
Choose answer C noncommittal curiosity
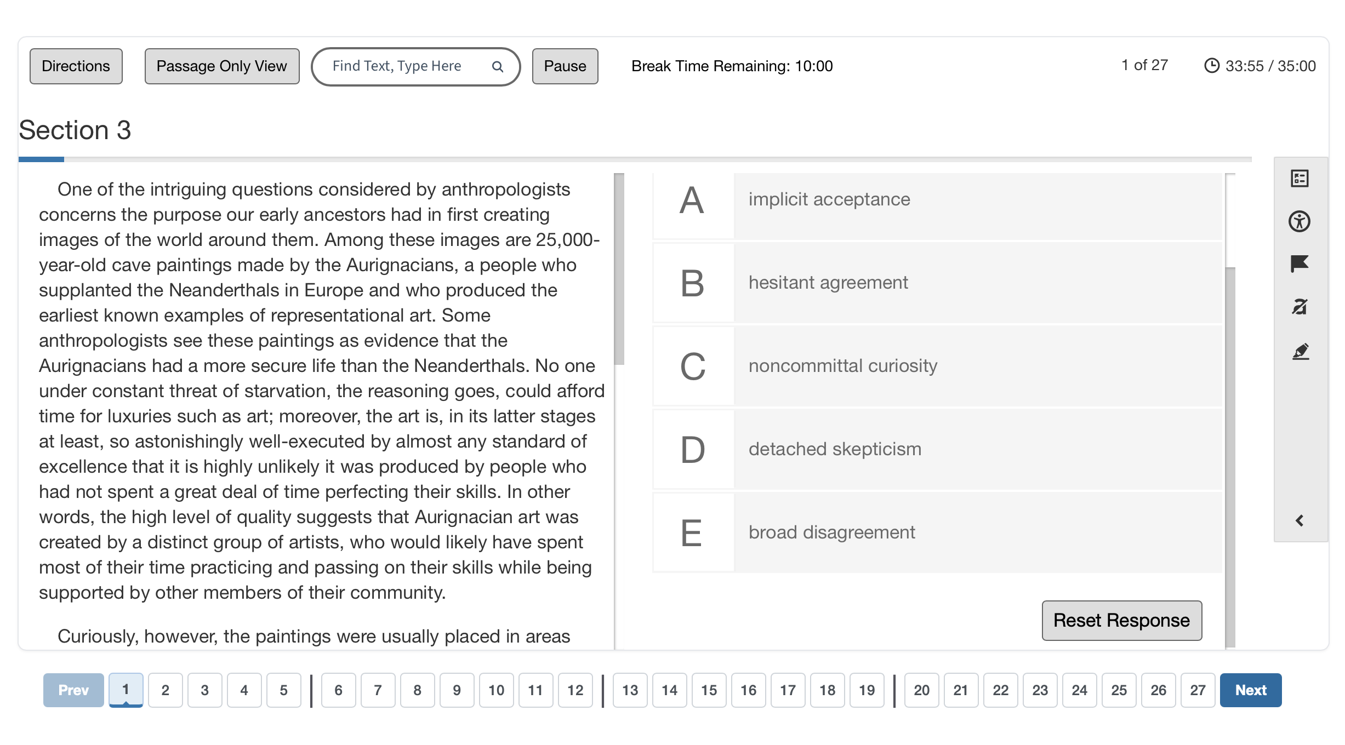[937, 366]
